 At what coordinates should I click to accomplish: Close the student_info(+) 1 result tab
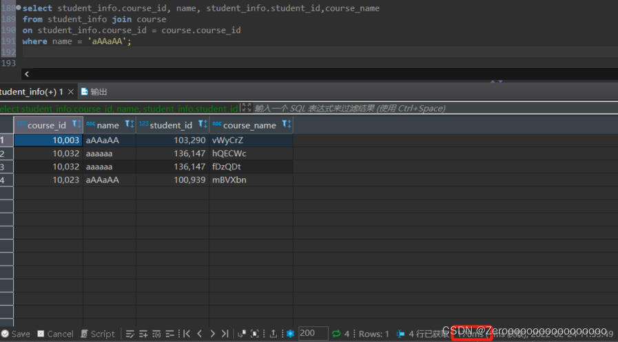pyautogui.click(x=70, y=92)
